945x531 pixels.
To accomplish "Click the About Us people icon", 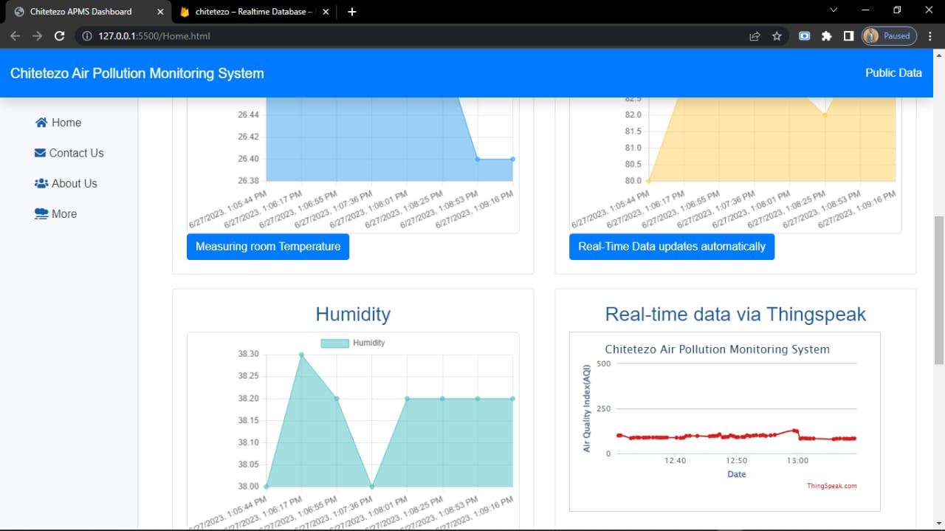I will coord(41,183).
